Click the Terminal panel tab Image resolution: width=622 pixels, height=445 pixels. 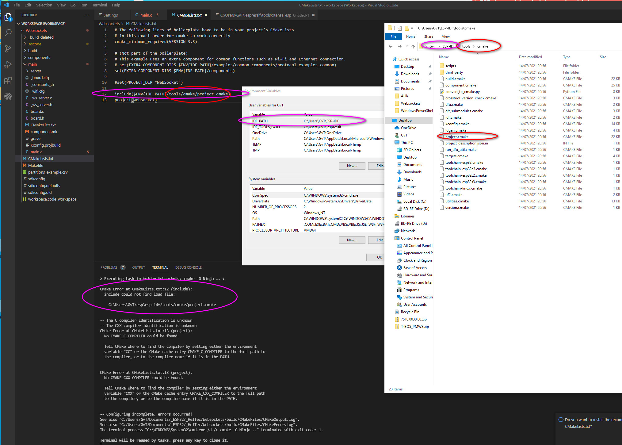161,267
